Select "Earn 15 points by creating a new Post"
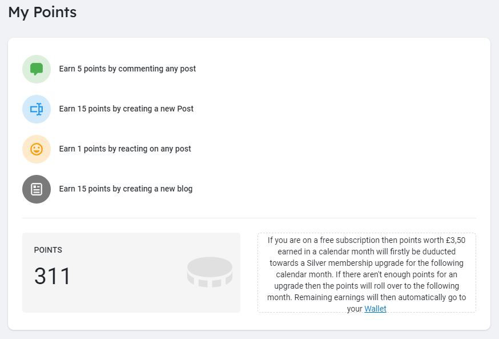Screen dimensions: 499x339 click(x=126, y=109)
